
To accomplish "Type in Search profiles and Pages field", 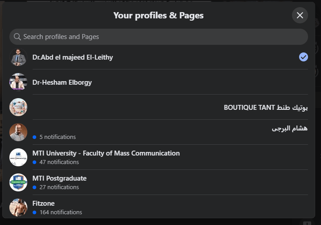I will tap(161, 37).
